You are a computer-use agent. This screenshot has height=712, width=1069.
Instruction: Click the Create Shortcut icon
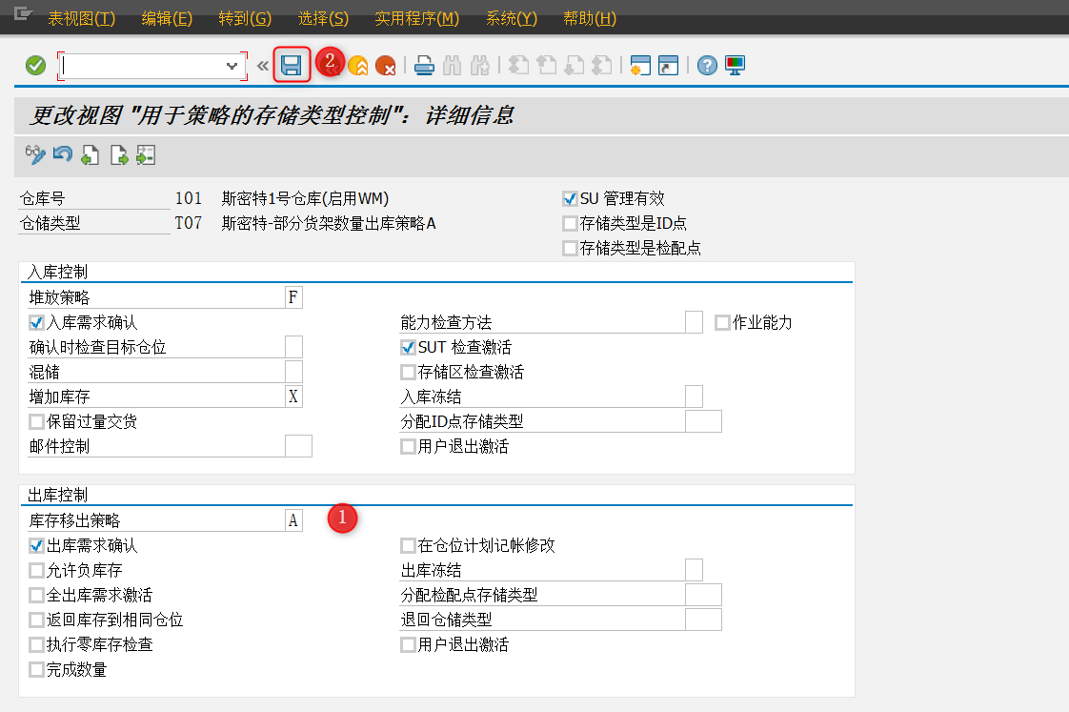click(668, 66)
